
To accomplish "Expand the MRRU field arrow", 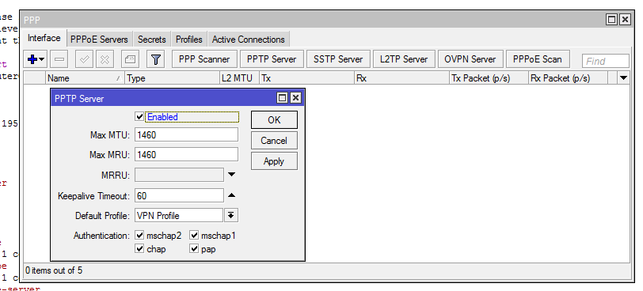I will coord(232,175).
